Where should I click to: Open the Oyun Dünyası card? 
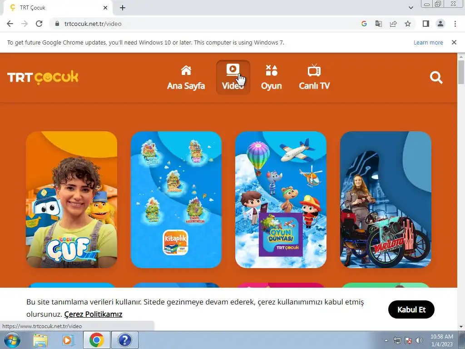[281, 200]
